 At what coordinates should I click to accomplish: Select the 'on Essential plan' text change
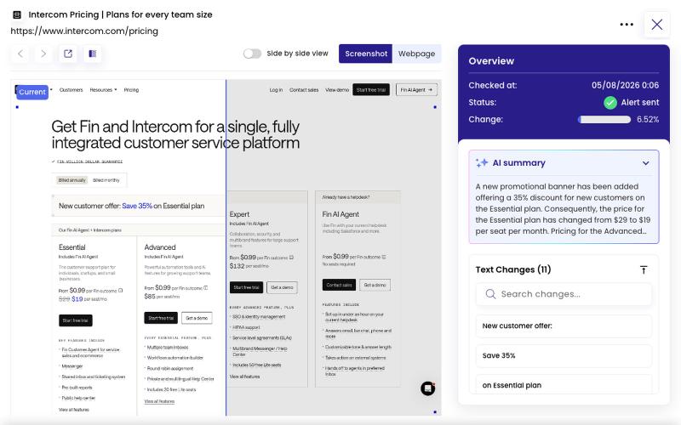(x=564, y=385)
